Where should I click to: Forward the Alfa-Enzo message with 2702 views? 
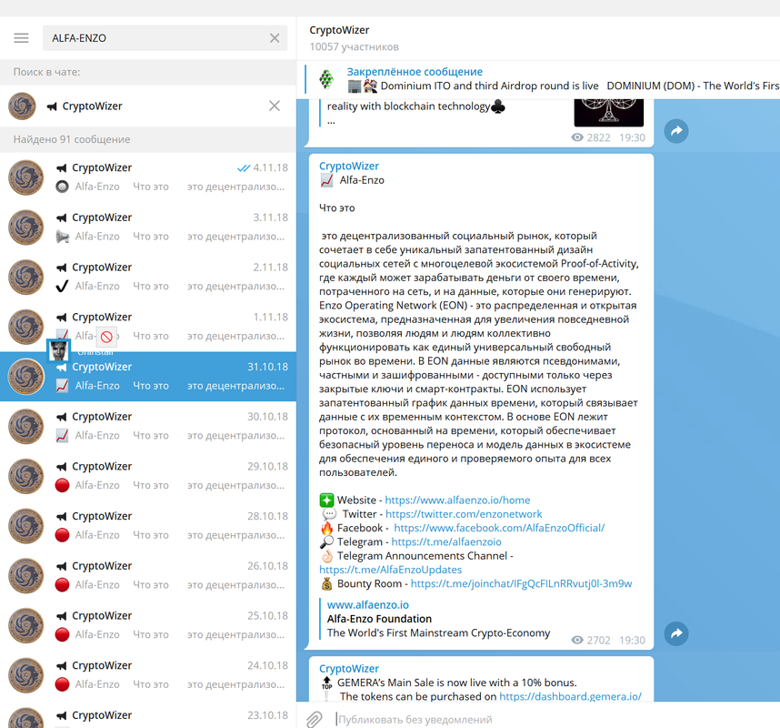point(676,633)
